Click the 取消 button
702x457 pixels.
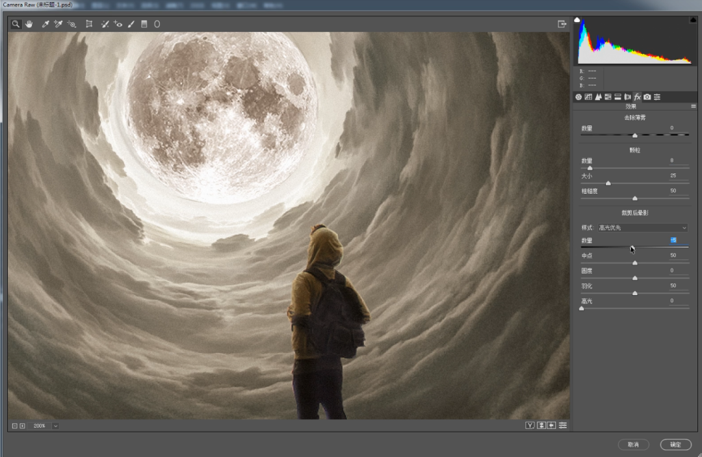point(633,445)
